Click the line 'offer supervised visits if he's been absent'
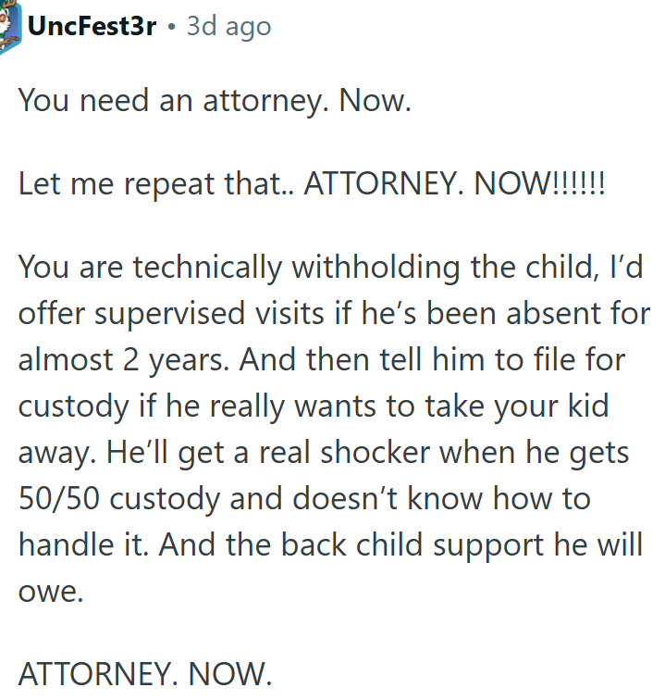665x700 pixels. coord(334,314)
